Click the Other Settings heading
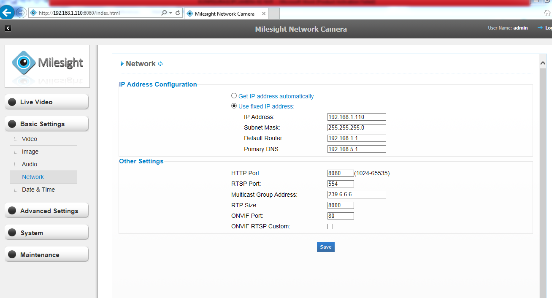The image size is (552, 298). coord(141,161)
